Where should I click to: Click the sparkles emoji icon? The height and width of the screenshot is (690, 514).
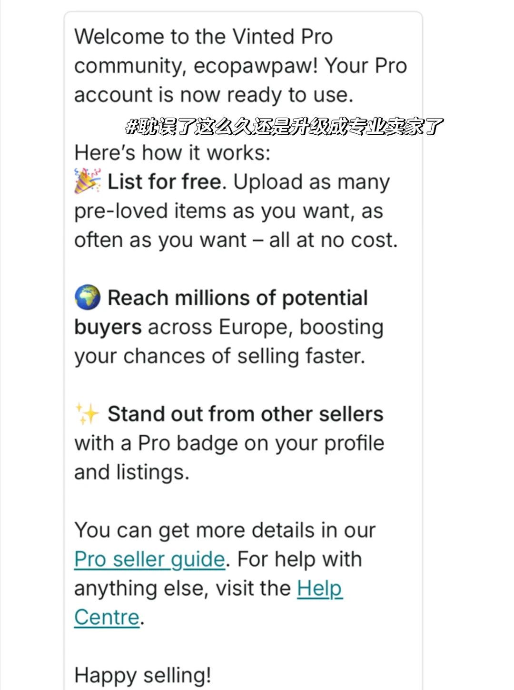87,413
